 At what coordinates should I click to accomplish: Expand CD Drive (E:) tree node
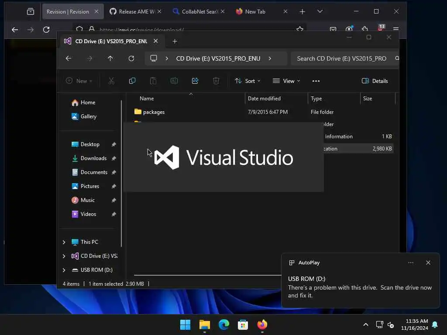click(64, 256)
